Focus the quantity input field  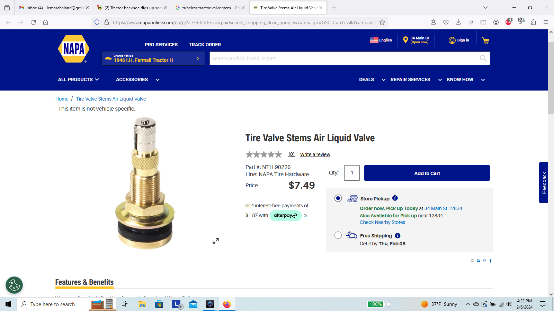(352, 173)
